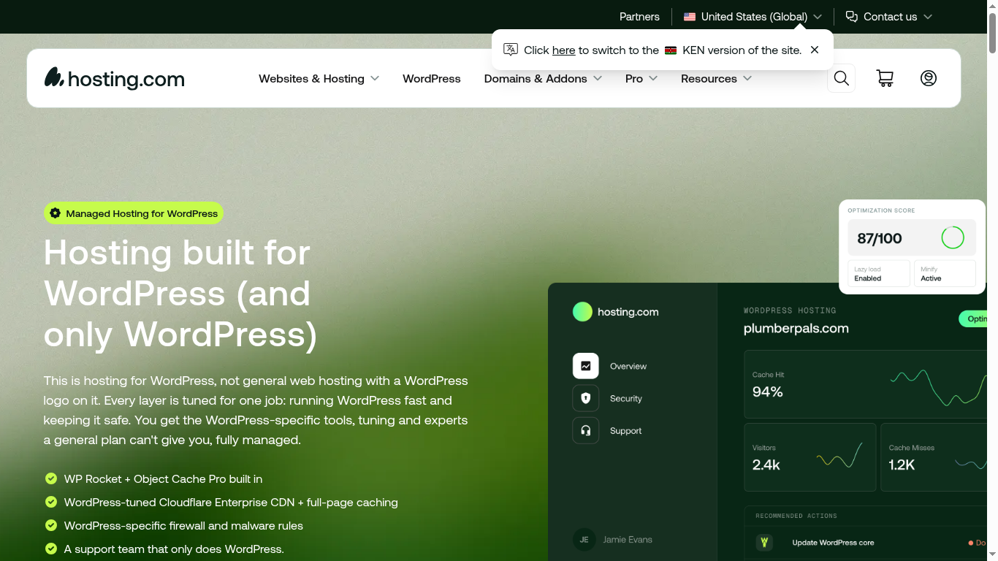
Task: Open the shopping cart icon
Action: click(x=885, y=78)
